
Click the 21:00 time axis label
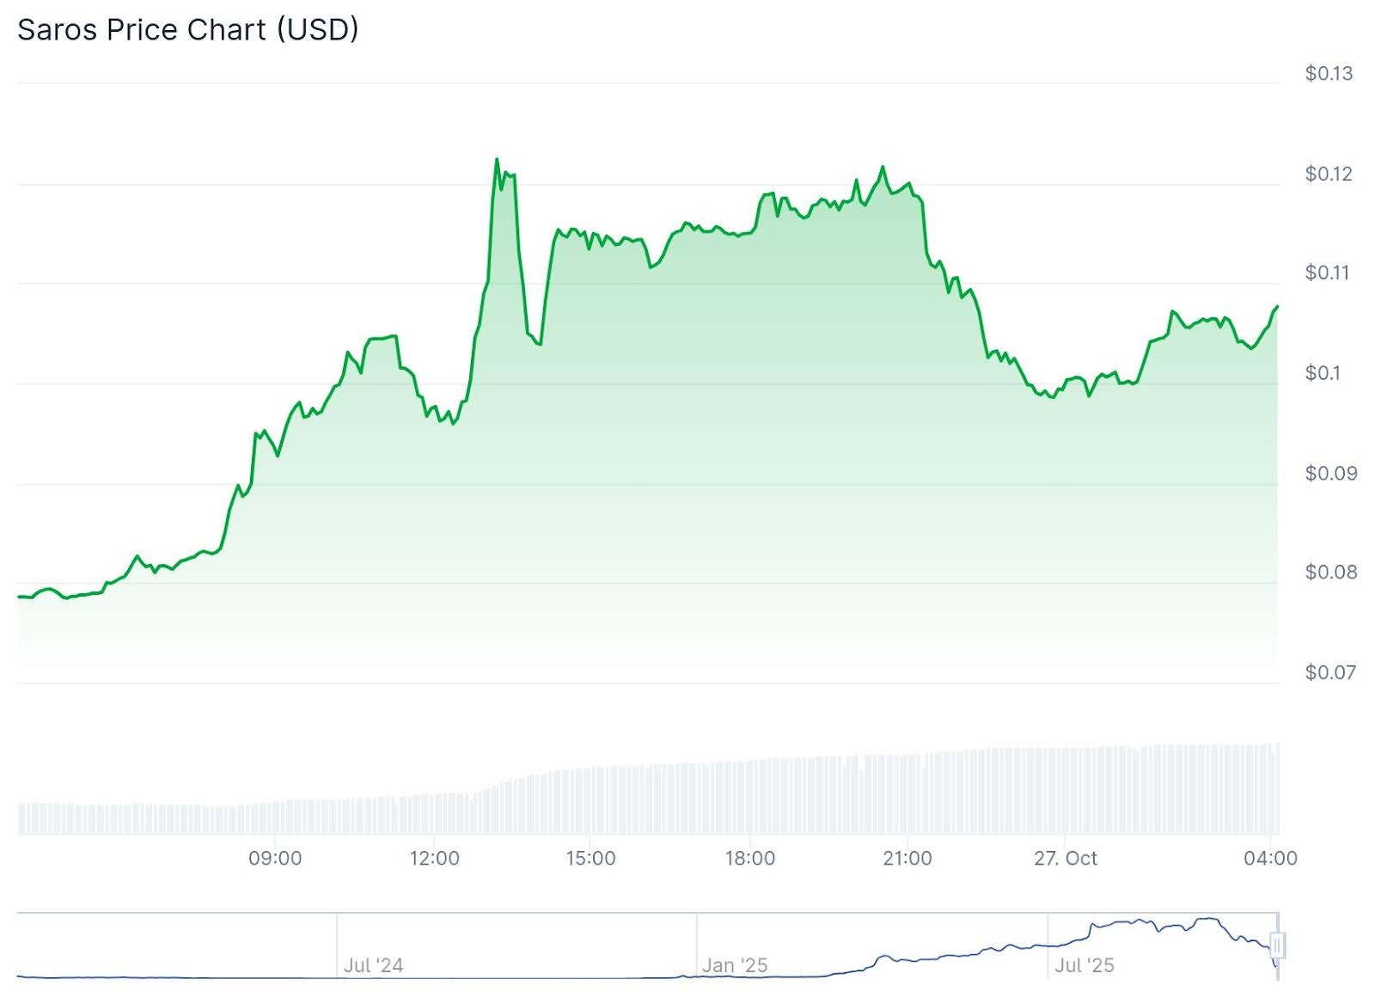click(907, 858)
